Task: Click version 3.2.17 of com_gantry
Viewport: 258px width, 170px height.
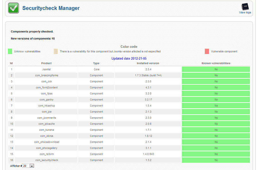Action: pyautogui.click(x=148, y=100)
